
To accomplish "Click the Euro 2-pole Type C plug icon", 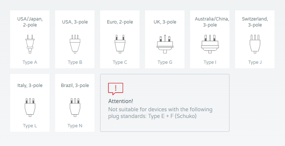I will tap(120, 44).
